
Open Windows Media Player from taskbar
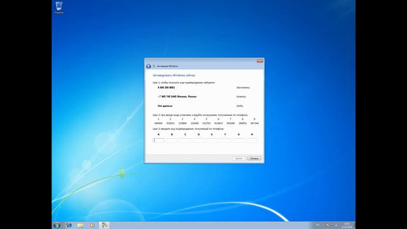[92, 225]
